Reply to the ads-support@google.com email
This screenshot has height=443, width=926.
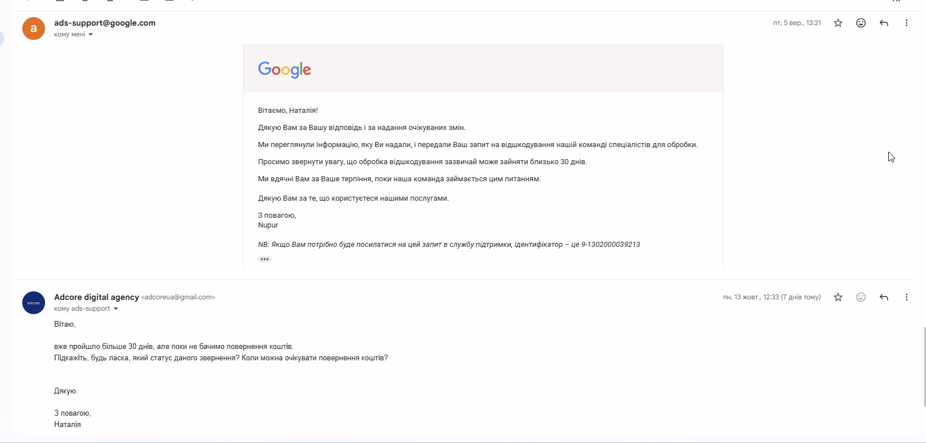tap(884, 23)
